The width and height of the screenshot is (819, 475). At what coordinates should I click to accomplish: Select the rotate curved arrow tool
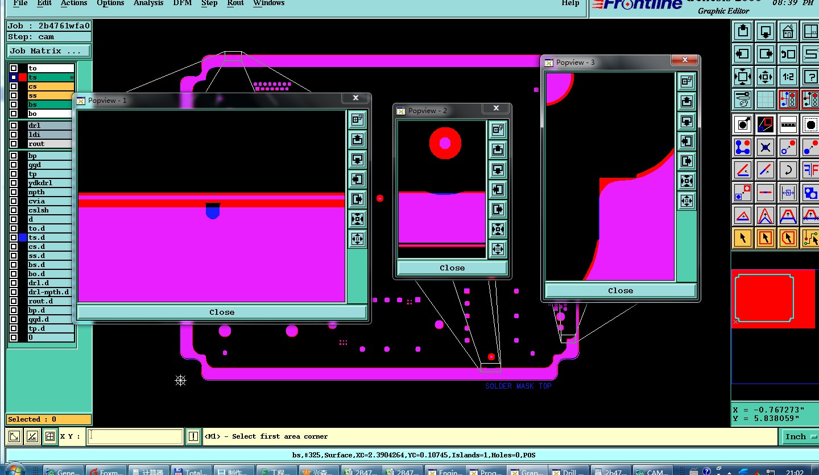788,169
